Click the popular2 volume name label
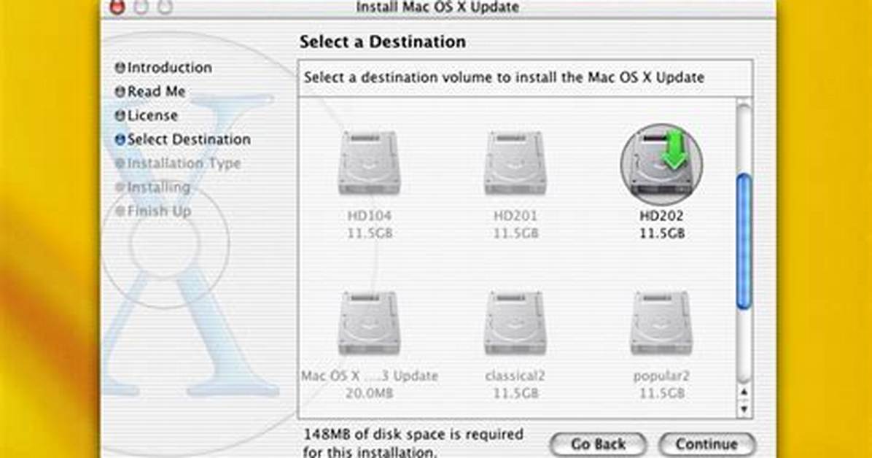872x458 pixels. [661, 376]
